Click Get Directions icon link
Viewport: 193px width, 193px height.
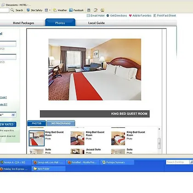click(x=108, y=16)
